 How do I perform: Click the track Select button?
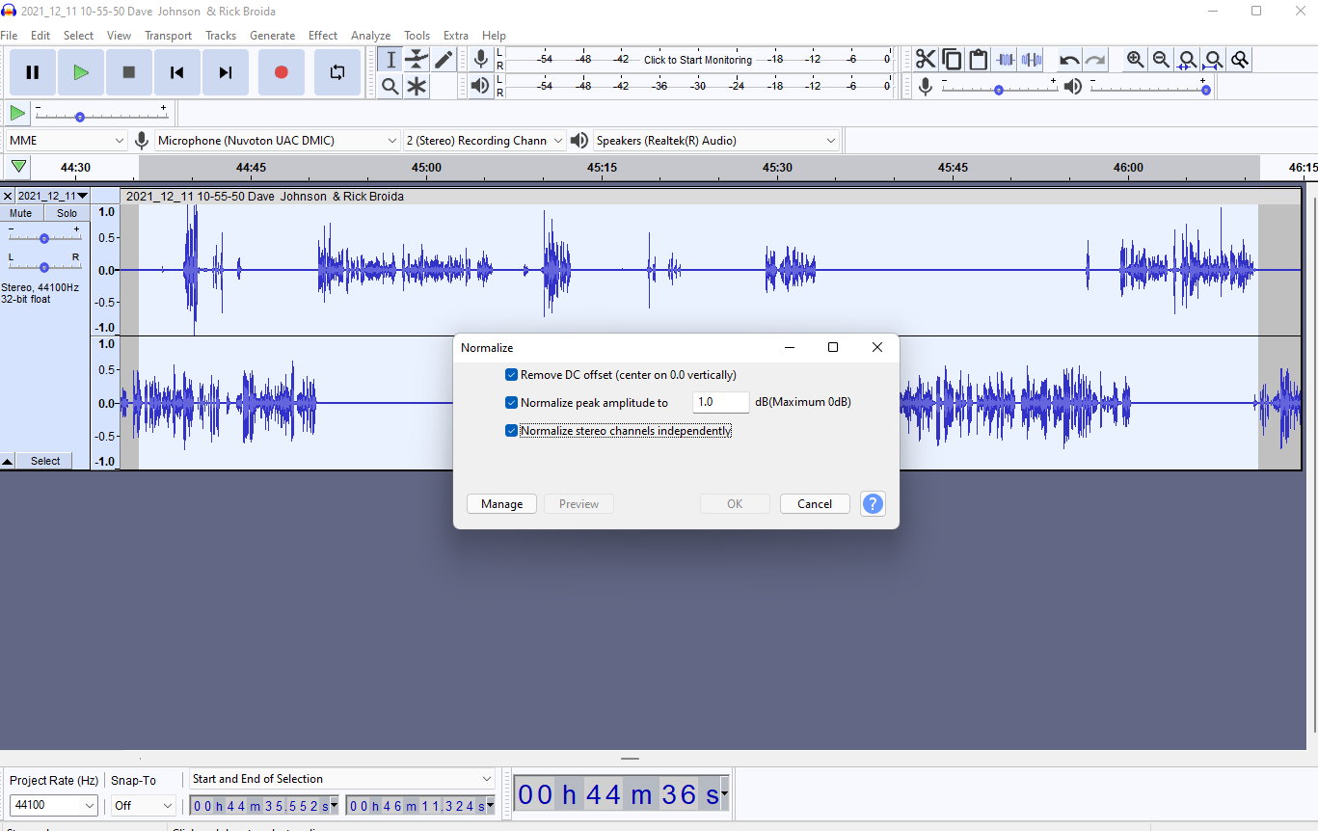coord(45,461)
